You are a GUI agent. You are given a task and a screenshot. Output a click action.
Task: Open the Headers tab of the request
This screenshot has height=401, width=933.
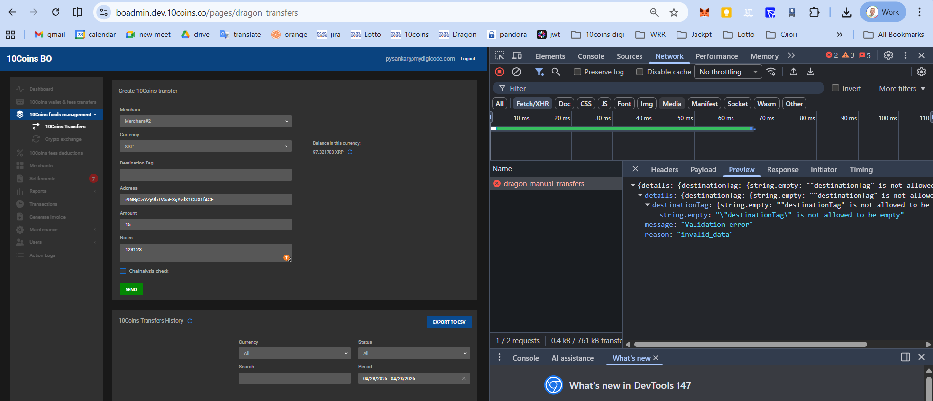point(664,169)
